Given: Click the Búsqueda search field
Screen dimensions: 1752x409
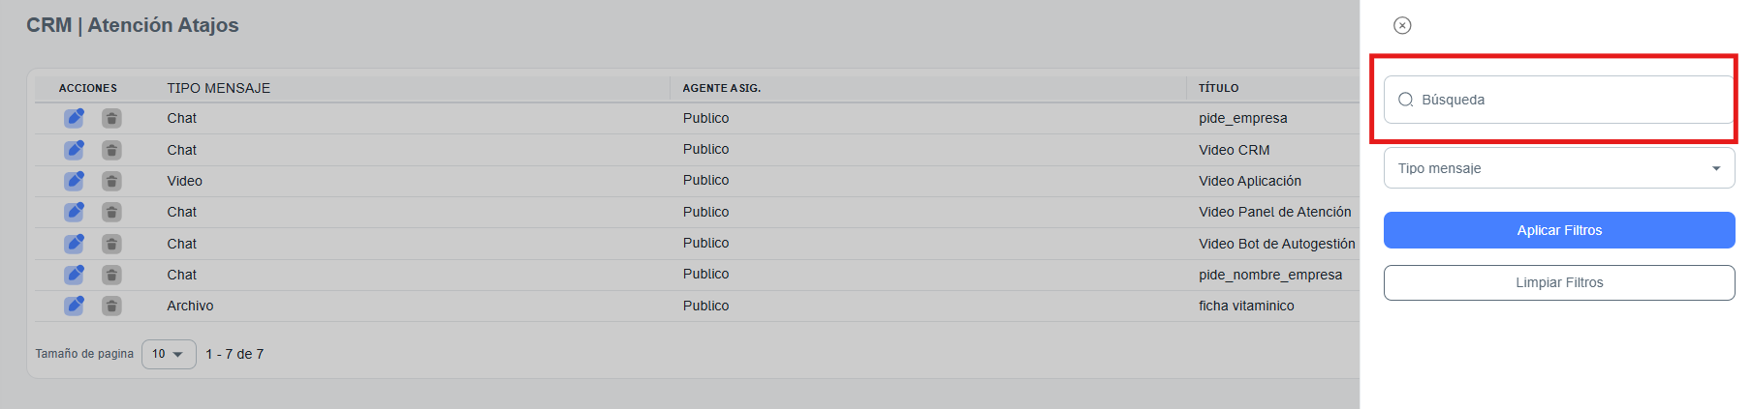Looking at the screenshot, I should pos(1570,100).
